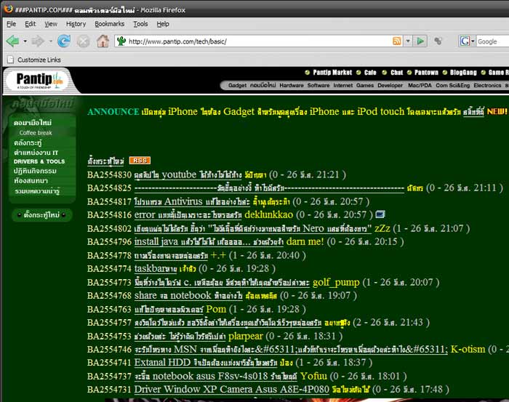Select the Hardware tab
The width and height of the screenshot is (509, 402).
[292, 85]
